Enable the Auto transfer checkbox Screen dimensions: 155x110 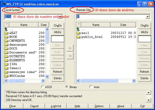click(x=91, y=87)
